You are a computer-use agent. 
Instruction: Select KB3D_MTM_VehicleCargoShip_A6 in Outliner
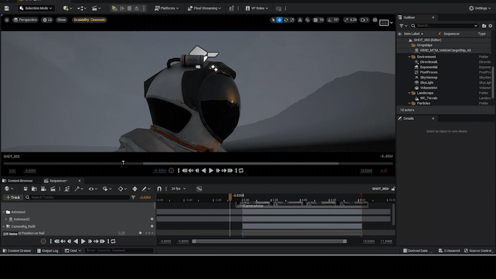coord(444,50)
